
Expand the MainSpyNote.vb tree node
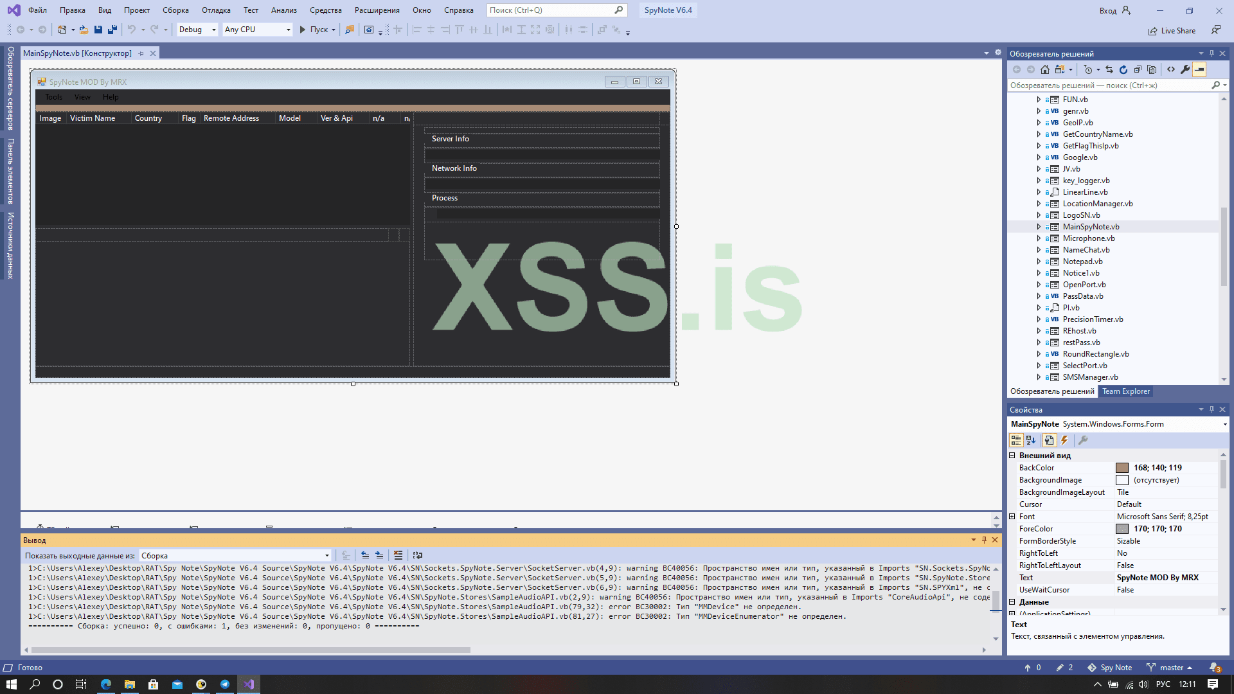tap(1039, 227)
